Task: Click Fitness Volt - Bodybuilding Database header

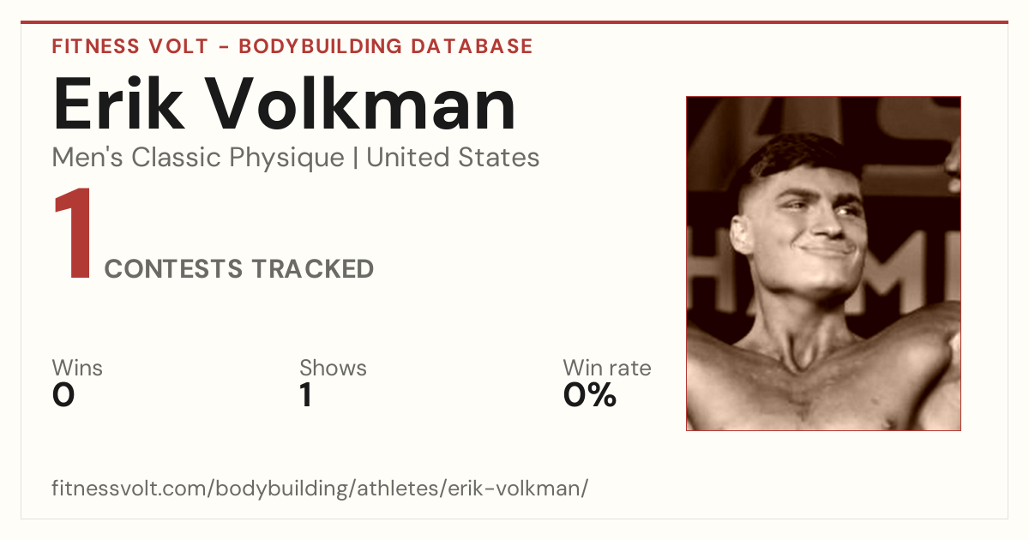Action: tap(292, 46)
